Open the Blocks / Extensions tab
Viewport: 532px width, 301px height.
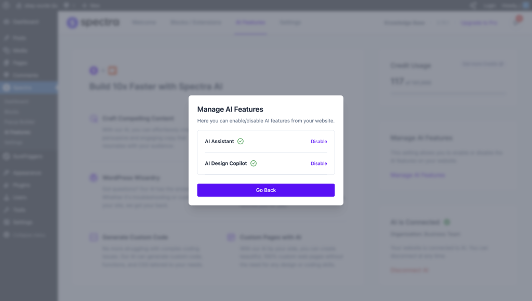coord(196,23)
